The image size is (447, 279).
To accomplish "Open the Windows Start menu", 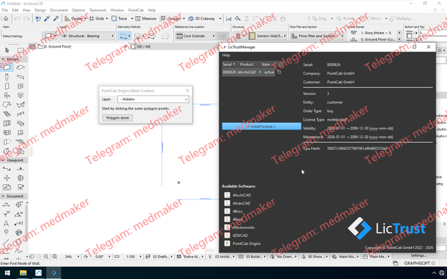I will pyautogui.click(x=8, y=273).
